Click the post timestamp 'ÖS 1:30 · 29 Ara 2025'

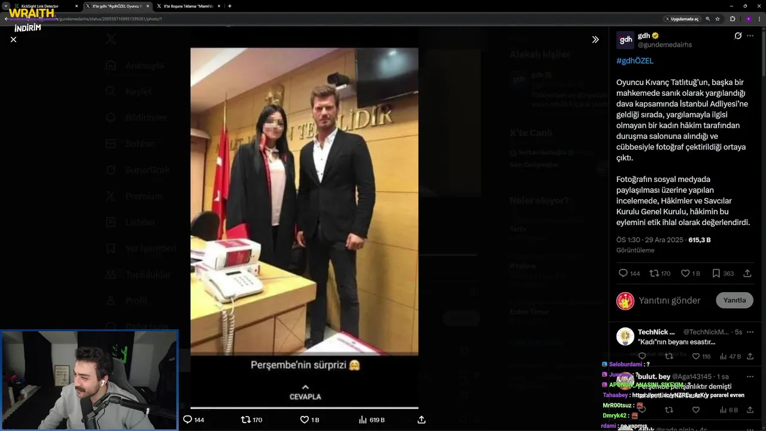pyautogui.click(x=651, y=240)
